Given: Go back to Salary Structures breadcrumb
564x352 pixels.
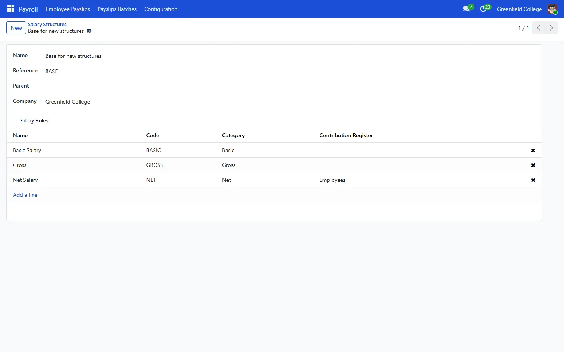Looking at the screenshot, I should [47, 24].
